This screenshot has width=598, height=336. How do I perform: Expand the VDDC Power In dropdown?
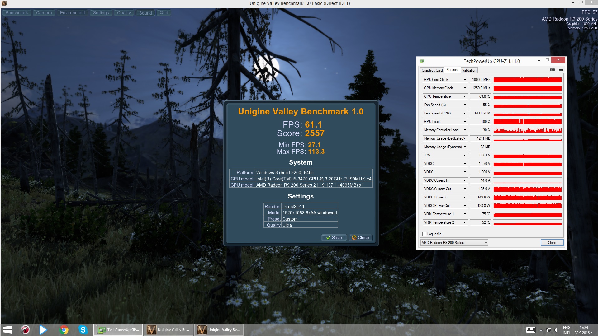465,197
